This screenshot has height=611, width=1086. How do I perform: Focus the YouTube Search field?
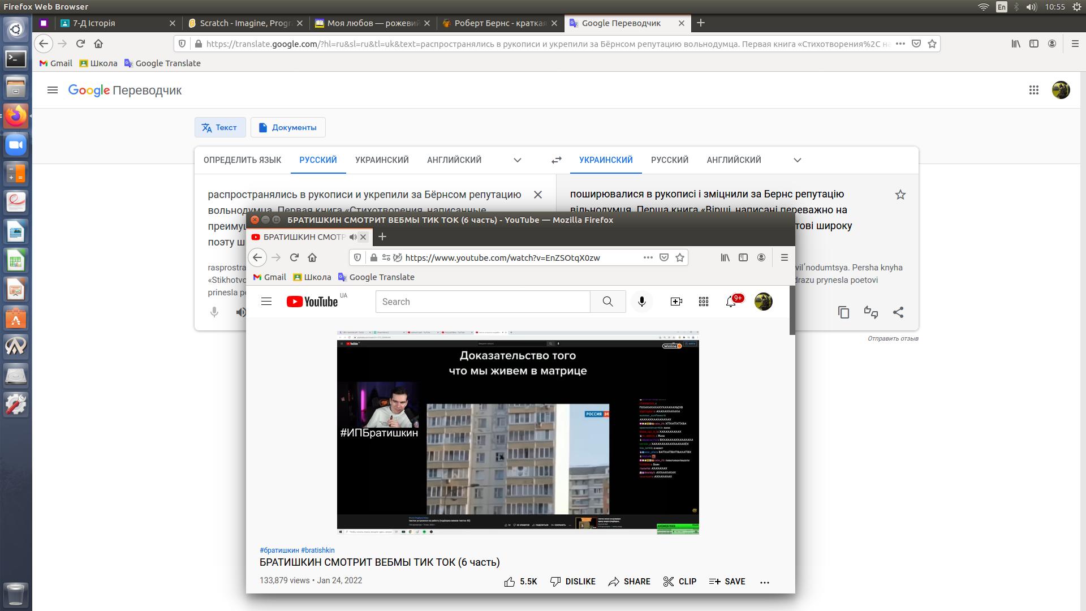click(x=482, y=302)
